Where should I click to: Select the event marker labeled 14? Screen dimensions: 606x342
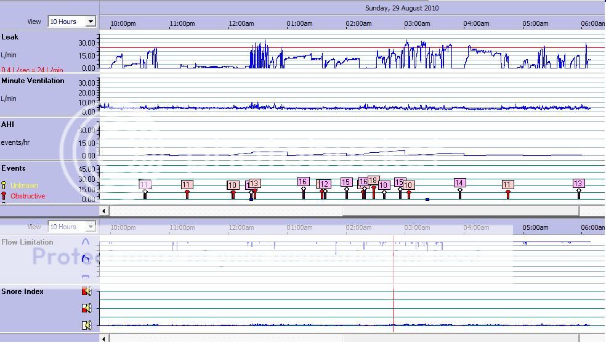coord(459,183)
